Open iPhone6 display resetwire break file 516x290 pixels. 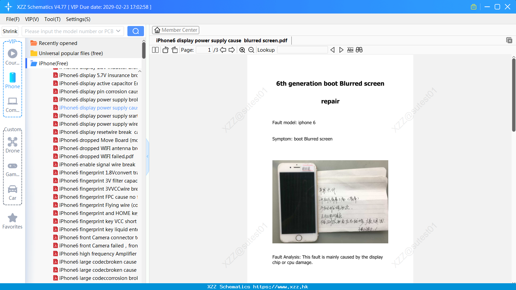coord(96,132)
